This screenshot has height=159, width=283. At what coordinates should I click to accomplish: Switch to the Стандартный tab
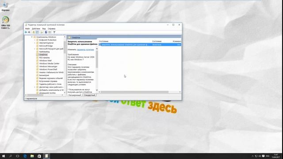click(89, 95)
